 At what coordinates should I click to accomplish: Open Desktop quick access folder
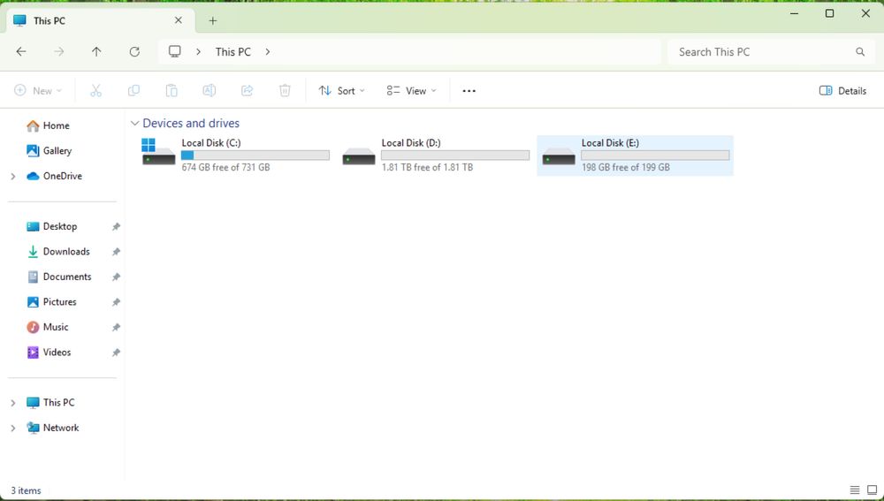tap(52, 226)
